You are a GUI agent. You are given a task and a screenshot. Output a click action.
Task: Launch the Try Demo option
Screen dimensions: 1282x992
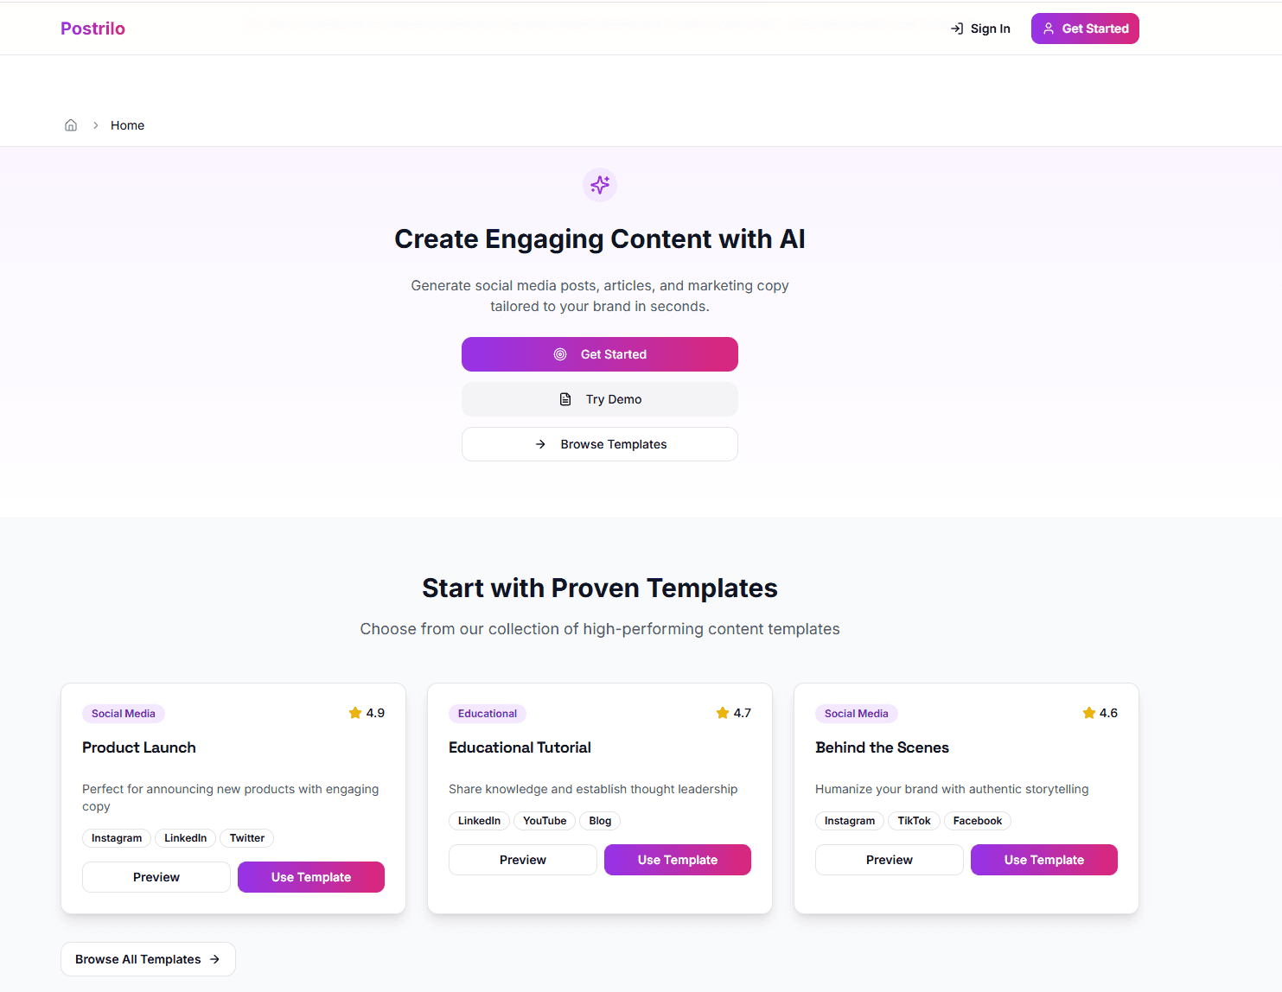[600, 399]
